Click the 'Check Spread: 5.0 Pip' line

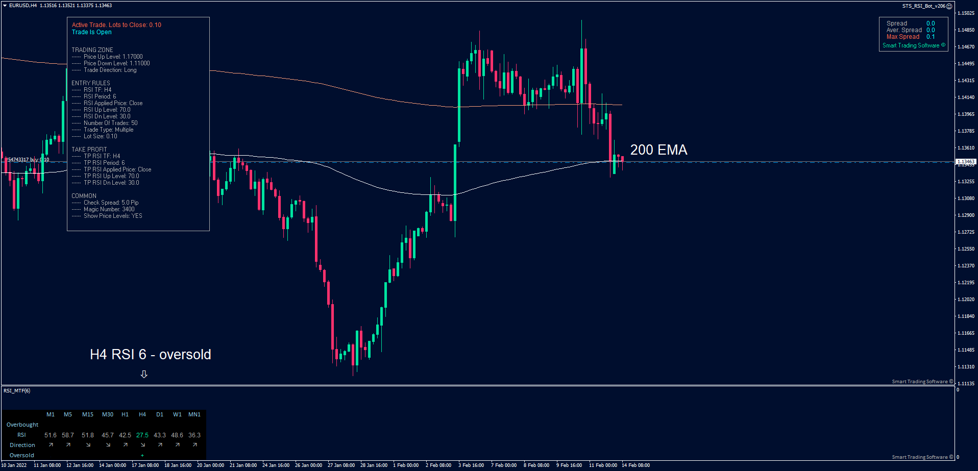click(x=105, y=203)
